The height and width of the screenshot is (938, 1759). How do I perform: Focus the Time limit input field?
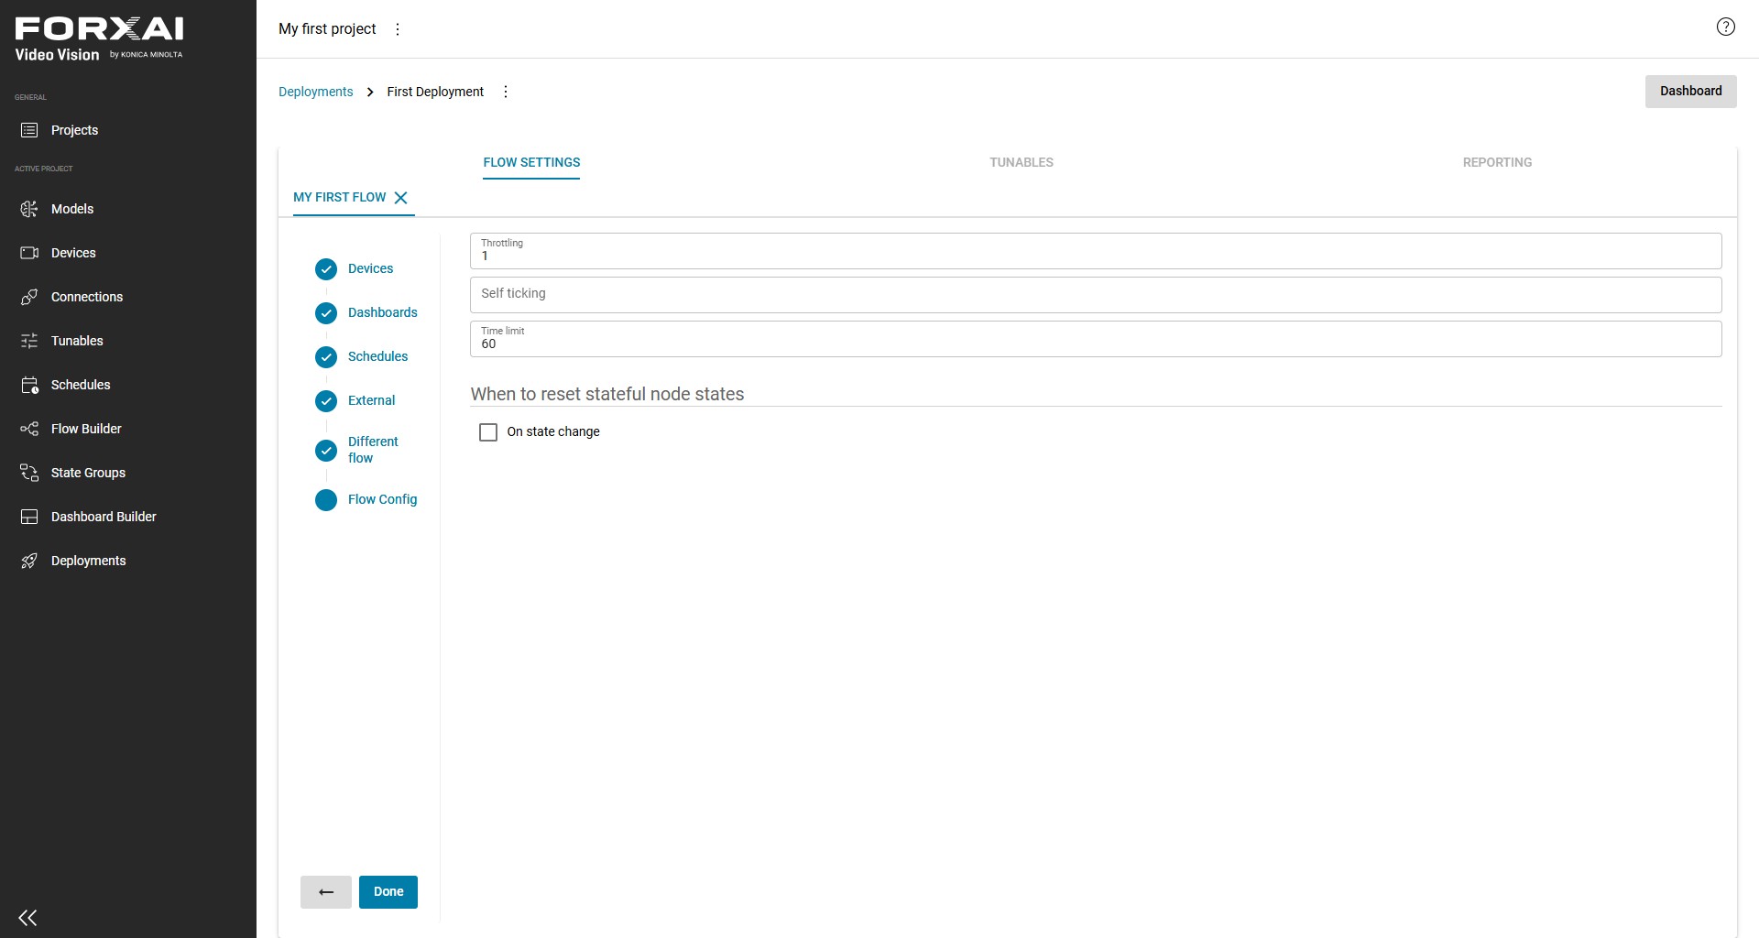point(1096,339)
